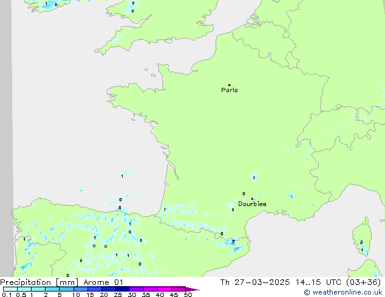Image resolution: width=385 pixels, height=297 pixels.
Task: Pick the 0.5–1 mm legend swatch
Action: 24,289
